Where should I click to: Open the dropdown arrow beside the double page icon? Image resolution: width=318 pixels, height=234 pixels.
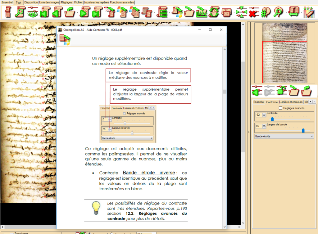coord(301,12)
